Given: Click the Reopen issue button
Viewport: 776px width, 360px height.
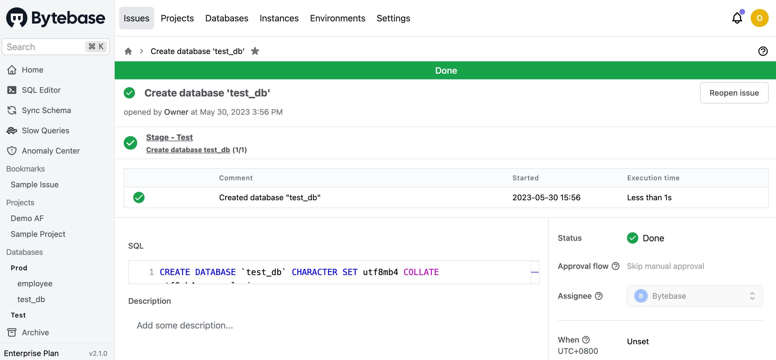Looking at the screenshot, I should coord(734,93).
